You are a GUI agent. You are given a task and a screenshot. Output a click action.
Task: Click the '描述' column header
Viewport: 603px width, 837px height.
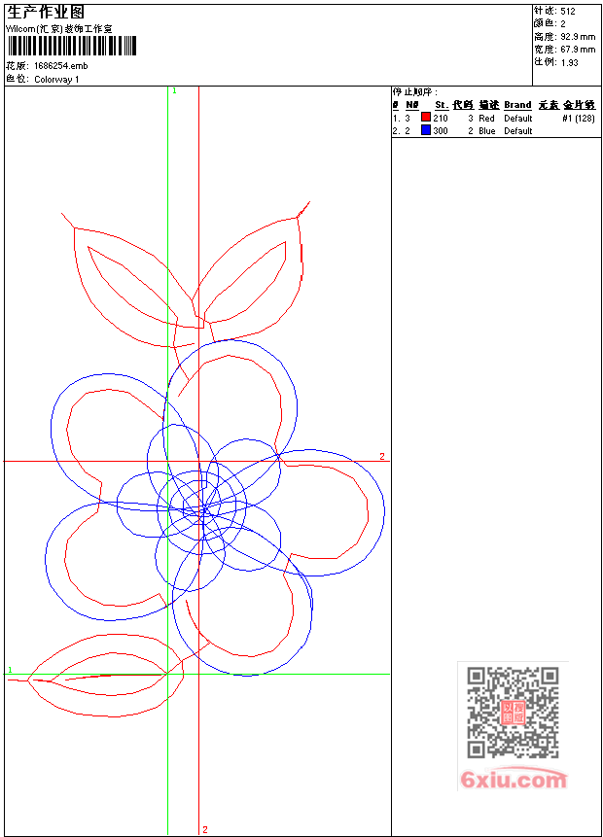click(488, 105)
